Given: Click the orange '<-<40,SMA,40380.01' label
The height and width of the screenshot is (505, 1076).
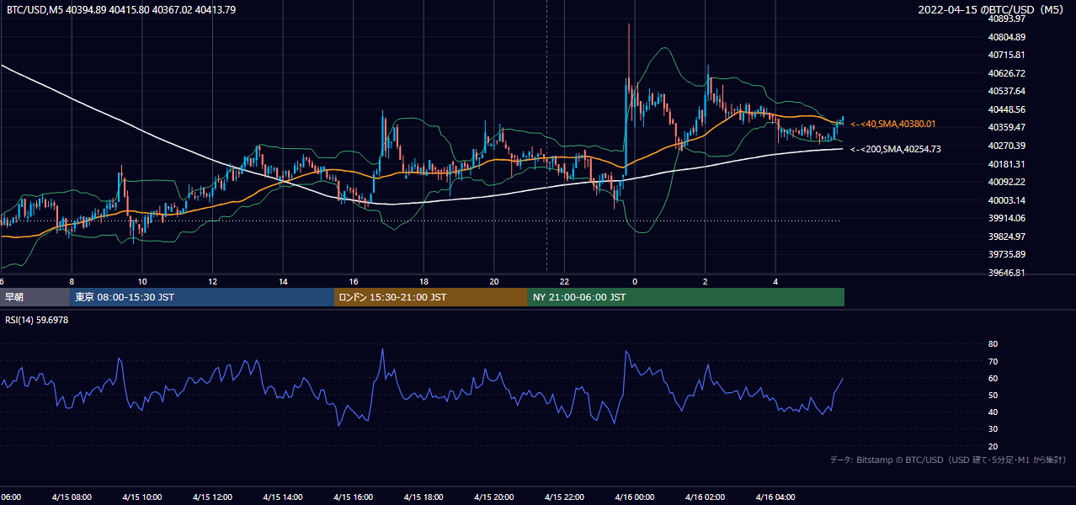Looking at the screenshot, I should point(893,124).
